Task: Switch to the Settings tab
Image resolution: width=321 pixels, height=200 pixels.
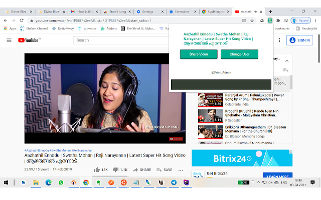Action: click(x=150, y=11)
